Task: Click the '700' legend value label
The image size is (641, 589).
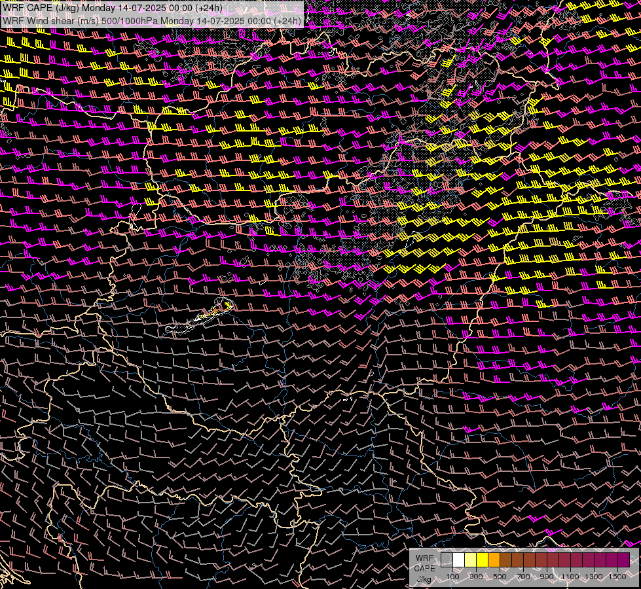Action: pyautogui.click(x=523, y=577)
